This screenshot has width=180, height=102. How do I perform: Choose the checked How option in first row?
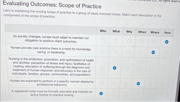coord(167,42)
